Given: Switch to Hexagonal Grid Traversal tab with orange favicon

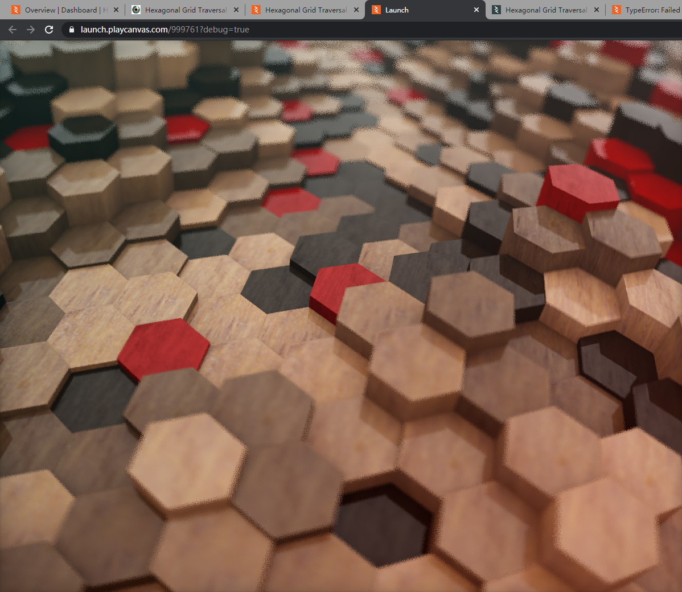Looking at the screenshot, I should tap(305, 10).
